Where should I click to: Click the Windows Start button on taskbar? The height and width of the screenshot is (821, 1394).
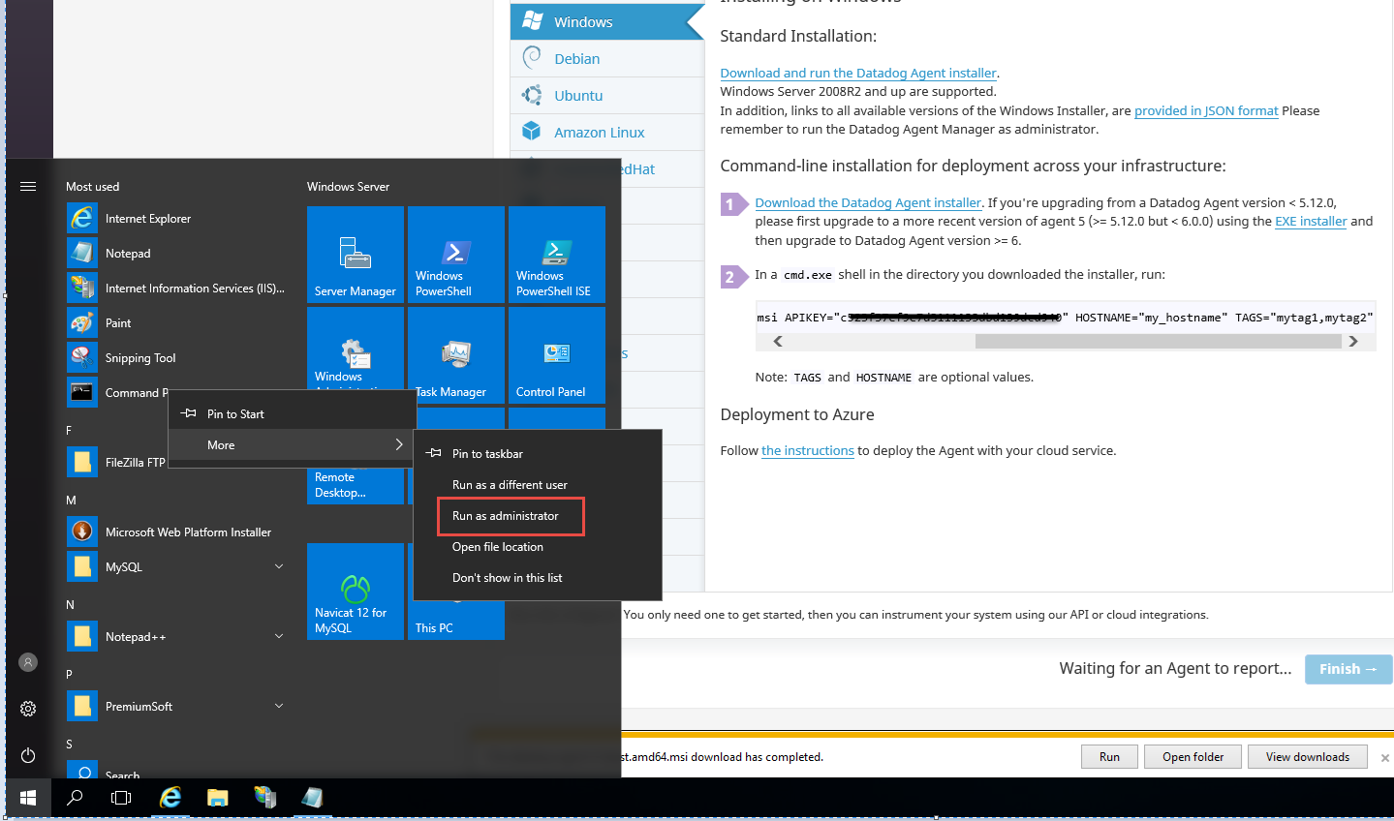click(x=28, y=798)
